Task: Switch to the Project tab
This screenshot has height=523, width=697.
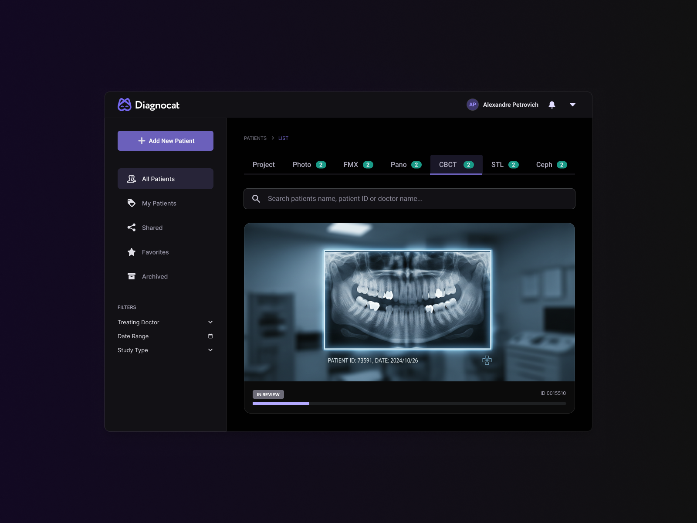Action: coord(264,165)
